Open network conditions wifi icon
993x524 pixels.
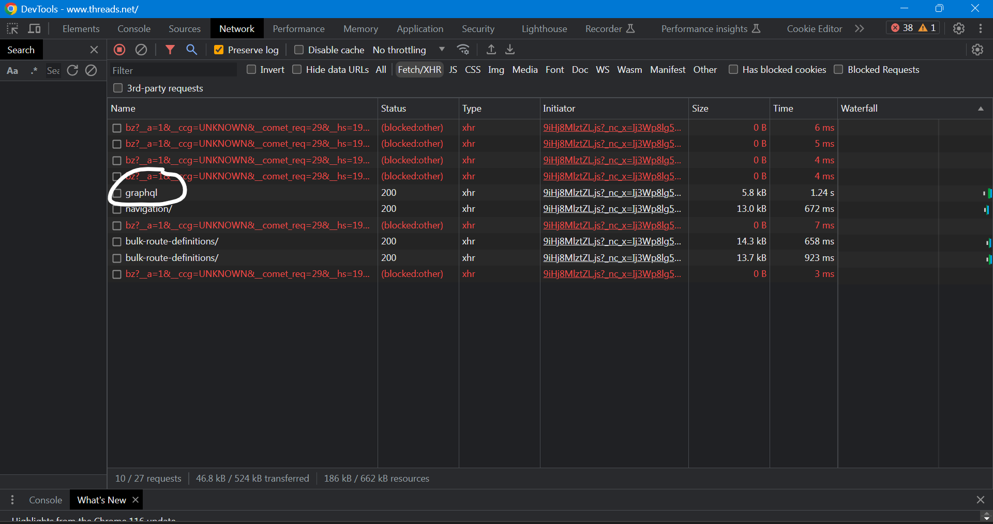(463, 50)
